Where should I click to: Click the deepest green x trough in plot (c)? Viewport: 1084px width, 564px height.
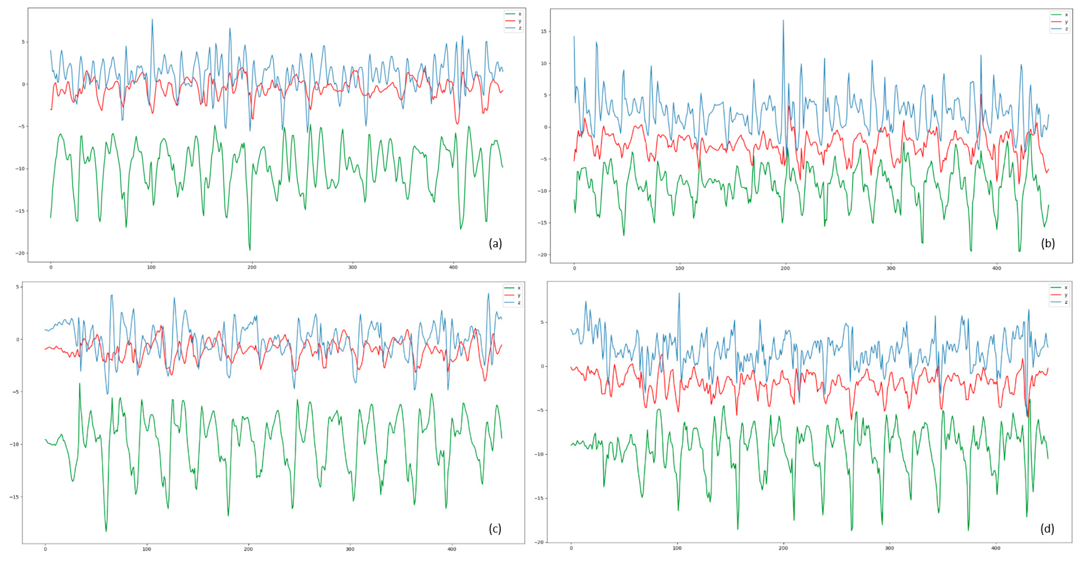click(106, 531)
